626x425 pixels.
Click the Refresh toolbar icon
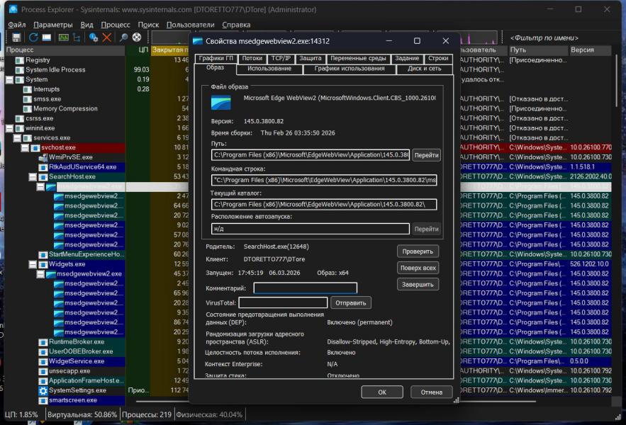point(33,37)
